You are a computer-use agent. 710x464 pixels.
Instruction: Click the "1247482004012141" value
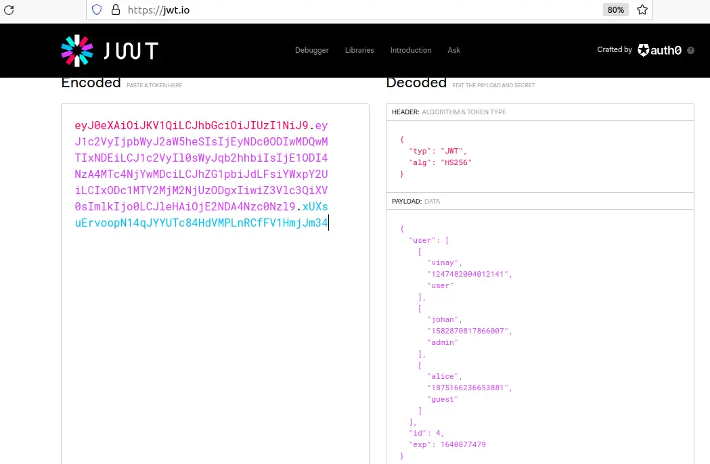click(468, 274)
